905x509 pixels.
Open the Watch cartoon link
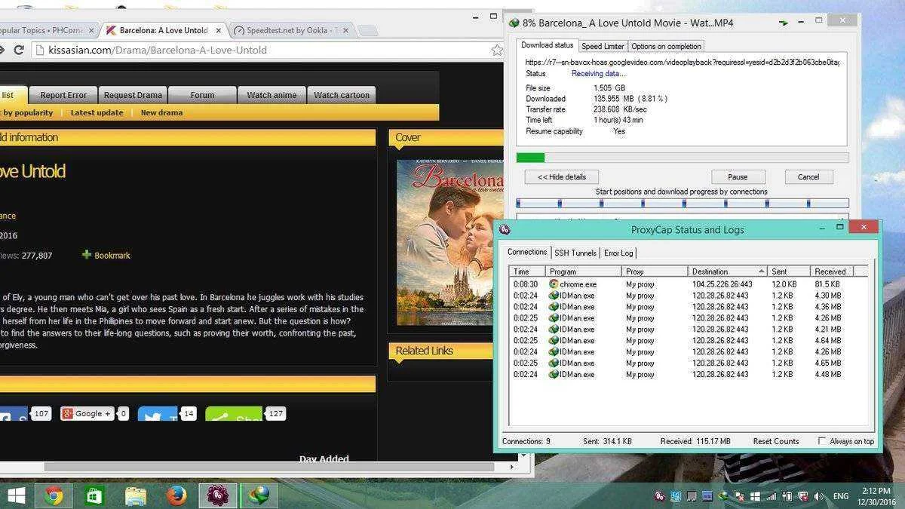[x=342, y=95]
